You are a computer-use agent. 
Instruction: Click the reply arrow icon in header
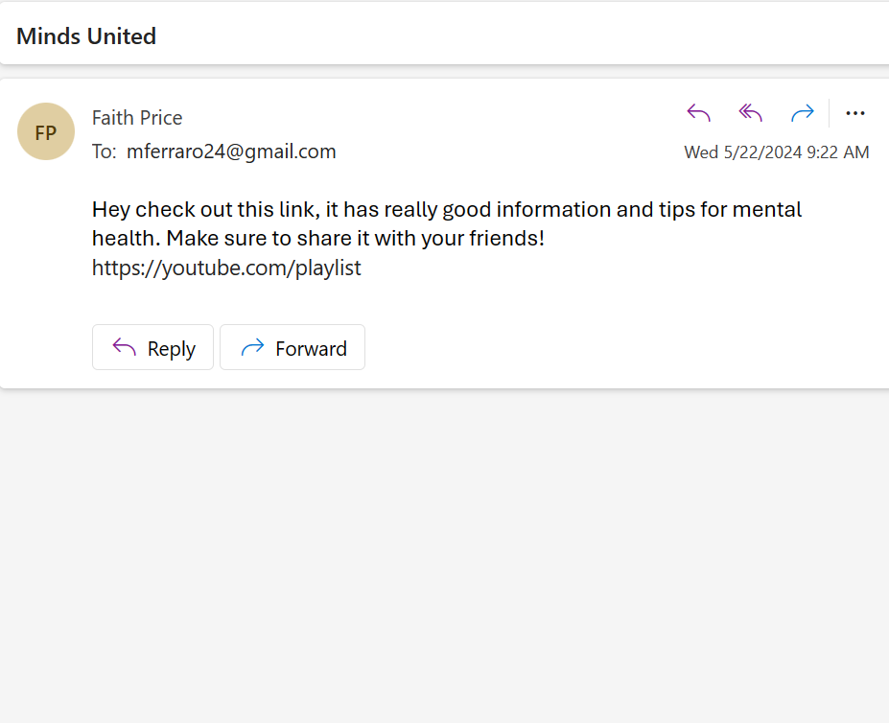[699, 114]
